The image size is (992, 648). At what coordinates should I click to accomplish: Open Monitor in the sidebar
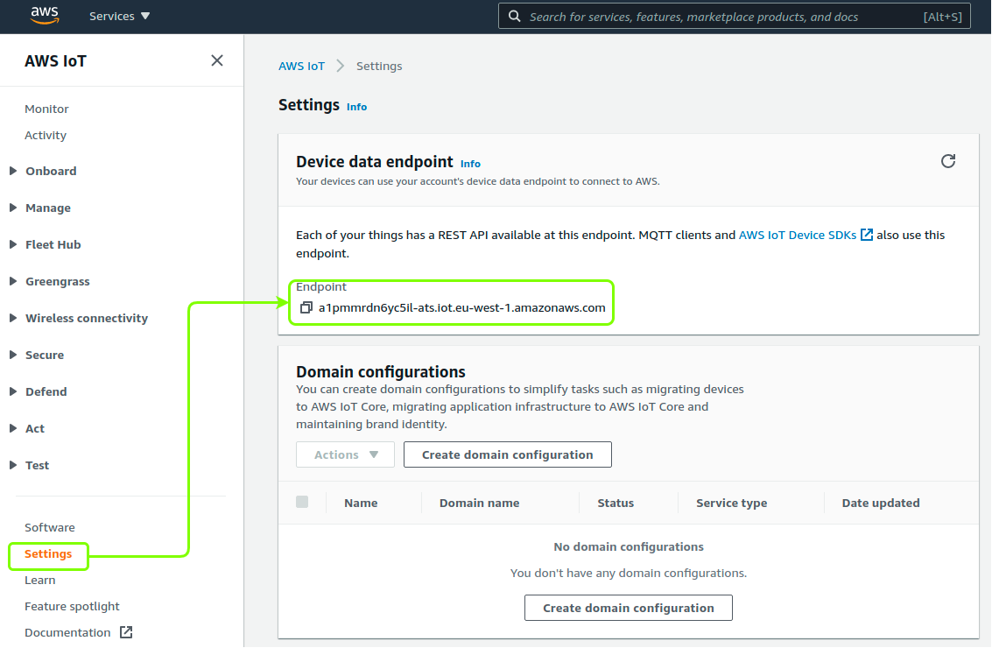pos(46,109)
